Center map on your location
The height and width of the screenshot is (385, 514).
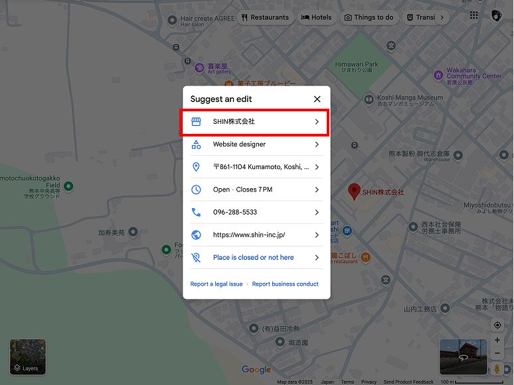497,325
